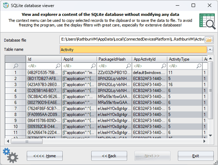Click the AppId column filter search icon
The image size is (218, 165).
pyautogui.click(x=93, y=66)
